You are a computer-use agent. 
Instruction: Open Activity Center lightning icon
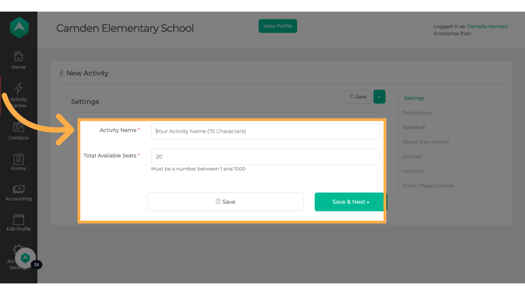19,88
